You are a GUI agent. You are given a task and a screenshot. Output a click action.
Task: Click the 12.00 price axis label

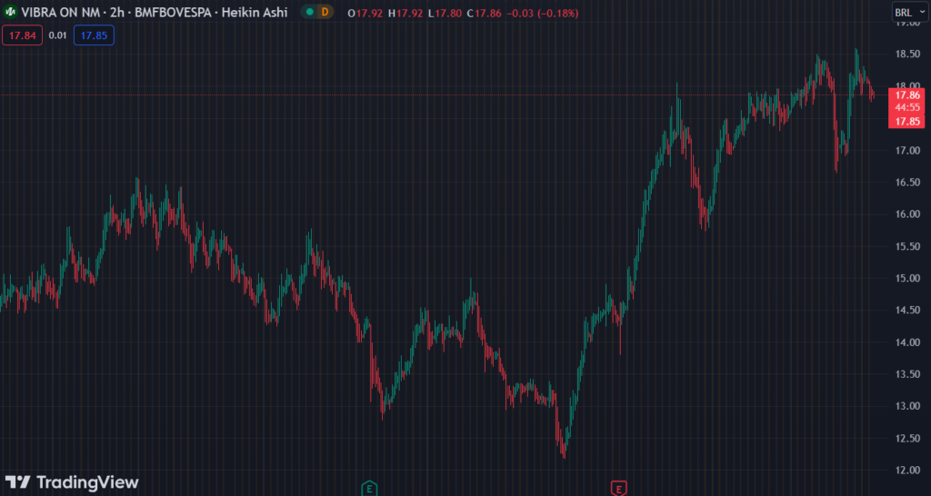[907, 471]
